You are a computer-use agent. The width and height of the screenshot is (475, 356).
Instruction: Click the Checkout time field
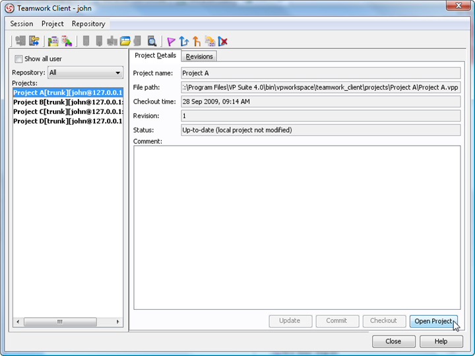click(321, 102)
